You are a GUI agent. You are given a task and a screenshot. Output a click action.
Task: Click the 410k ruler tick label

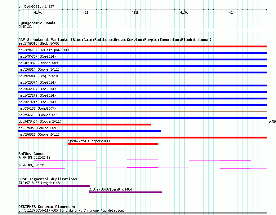pyautogui.click(x=38, y=12)
